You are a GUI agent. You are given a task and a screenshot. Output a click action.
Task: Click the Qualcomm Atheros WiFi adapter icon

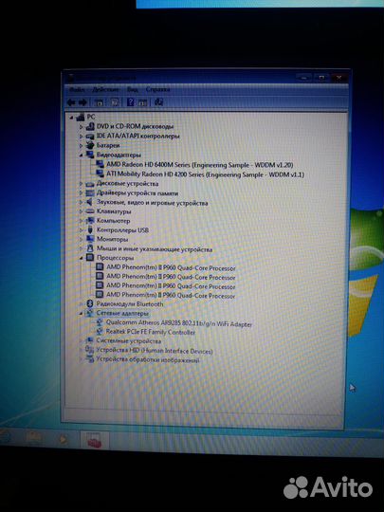point(100,322)
